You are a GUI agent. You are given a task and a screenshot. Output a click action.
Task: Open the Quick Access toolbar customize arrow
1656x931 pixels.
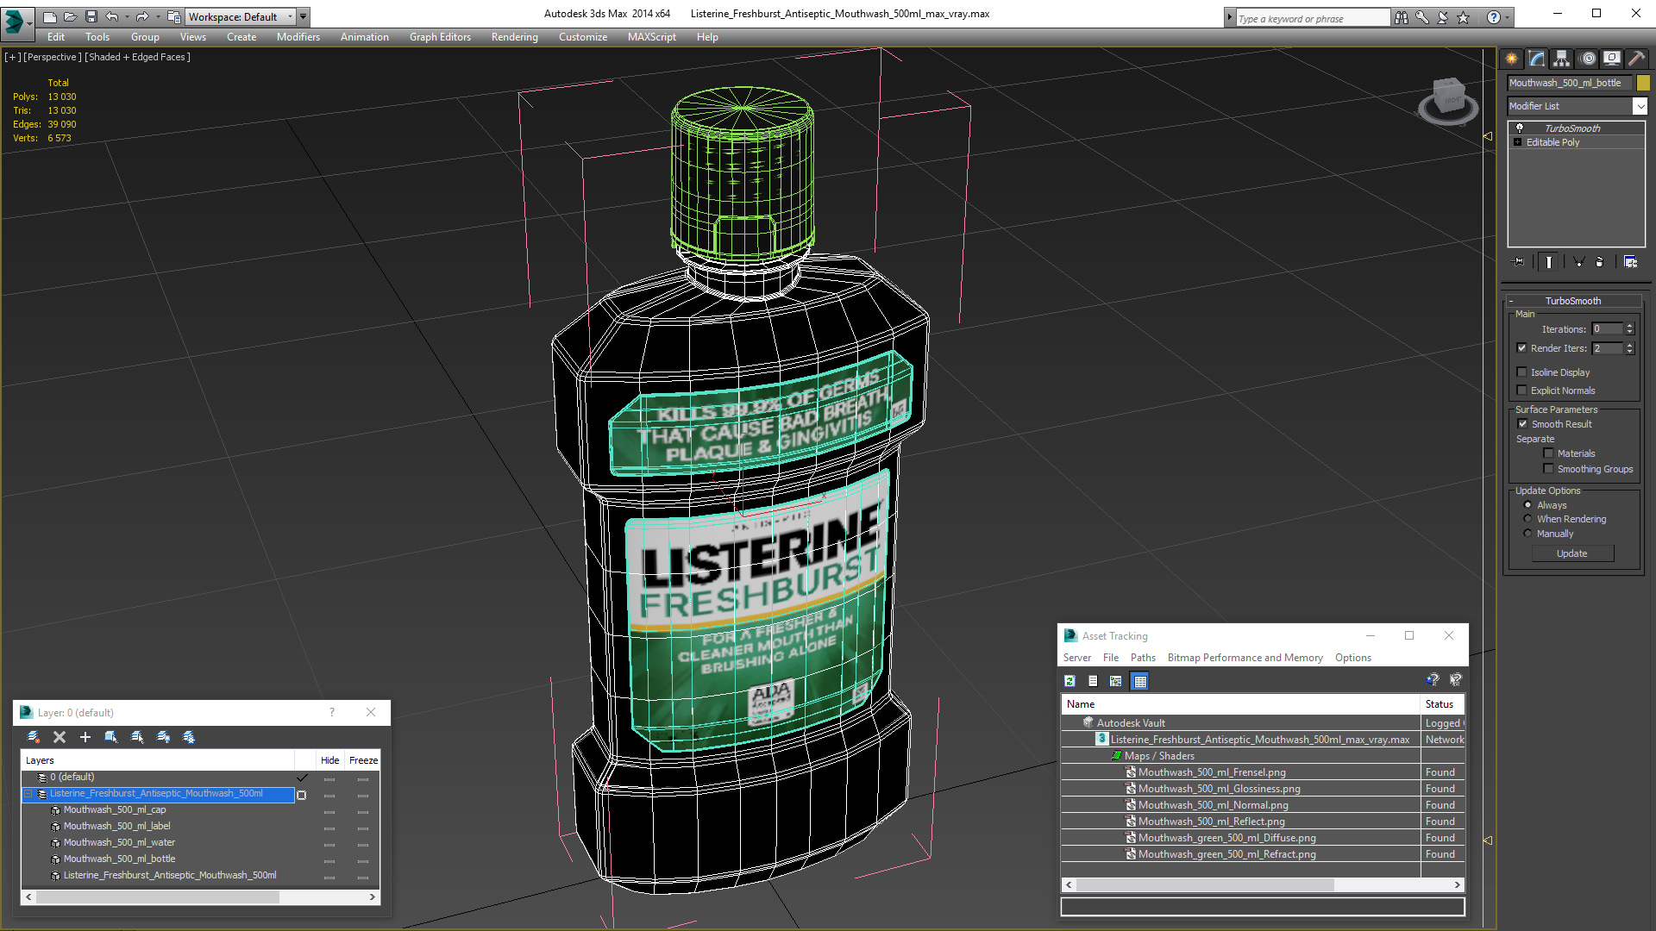[x=303, y=16]
